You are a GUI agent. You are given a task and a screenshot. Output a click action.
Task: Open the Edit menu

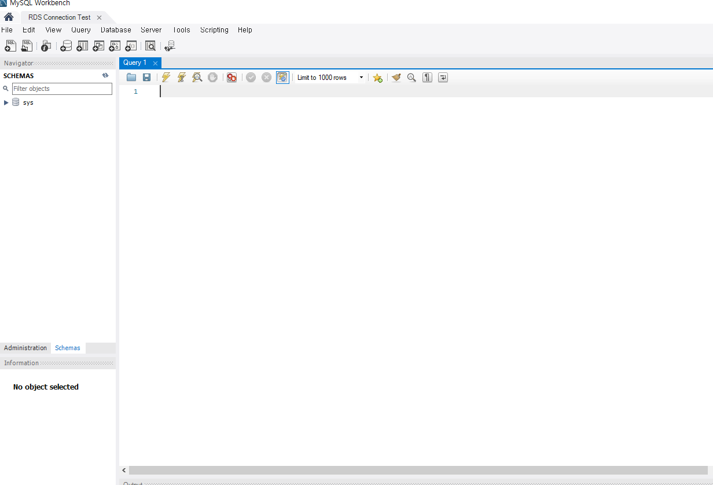coord(29,30)
